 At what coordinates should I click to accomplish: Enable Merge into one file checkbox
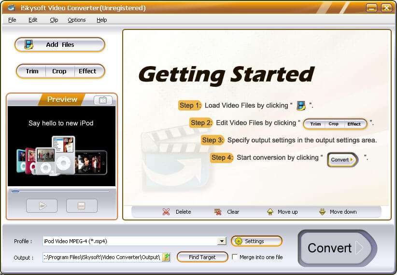point(235,257)
